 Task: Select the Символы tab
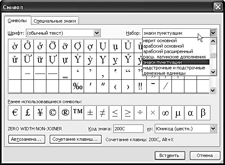pos(17,20)
